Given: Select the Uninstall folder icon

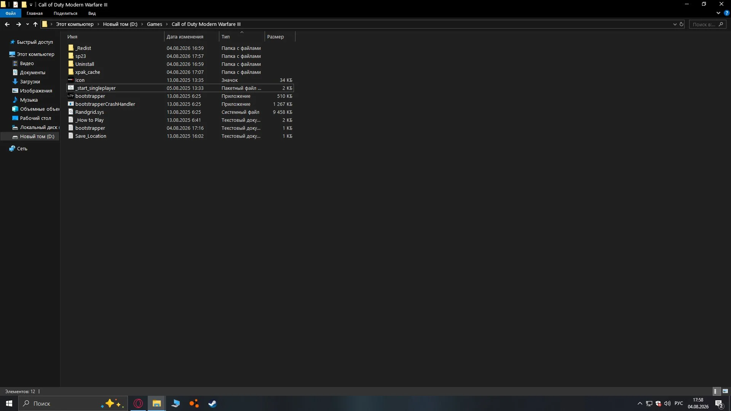Looking at the screenshot, I should 71,64.
